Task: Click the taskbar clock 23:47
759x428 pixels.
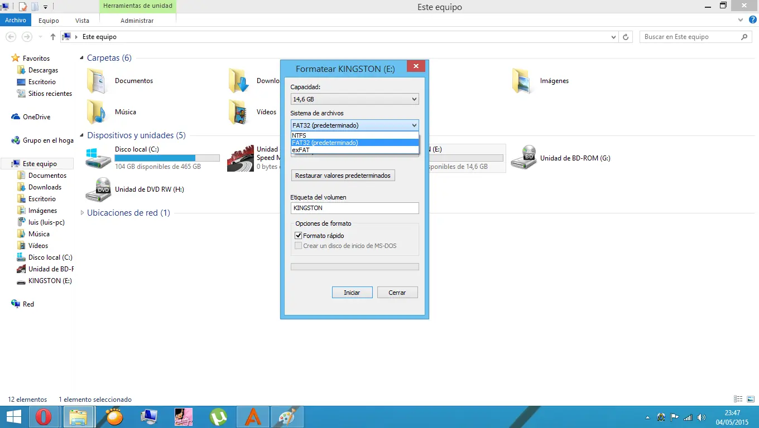Action: [732, 413]
